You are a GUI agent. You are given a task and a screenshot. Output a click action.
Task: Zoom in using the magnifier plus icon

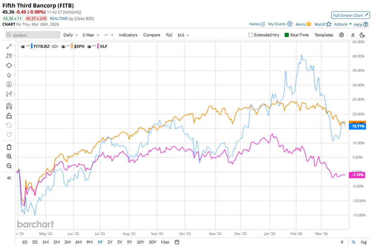pyautogui.click(x=9, y=156)
